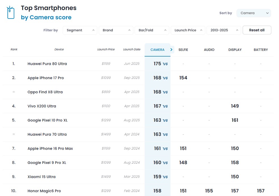
Task: Open Oppo Find X8 Ultra device link
Action: (x=45, y=92)
